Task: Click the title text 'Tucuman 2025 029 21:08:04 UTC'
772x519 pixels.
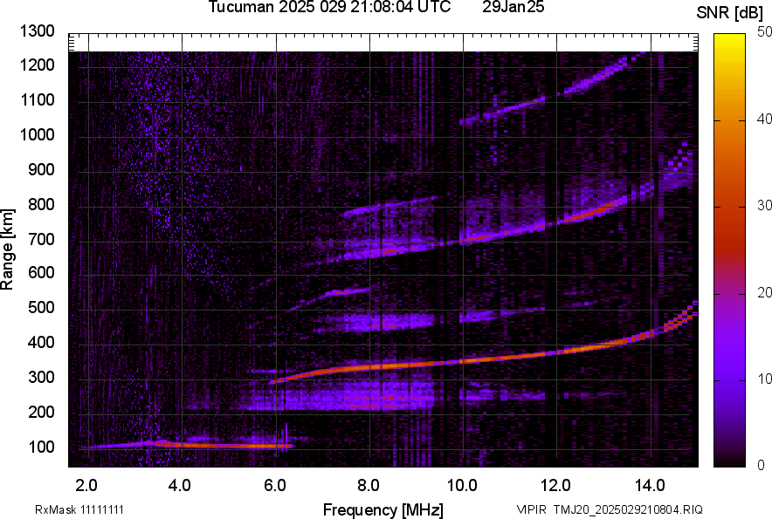Action: [x=329, y=7]
